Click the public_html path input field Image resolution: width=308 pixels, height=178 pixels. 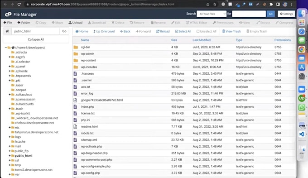coord(35,31)
